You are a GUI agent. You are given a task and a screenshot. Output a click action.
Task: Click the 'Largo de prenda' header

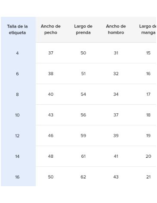[83, 29]
